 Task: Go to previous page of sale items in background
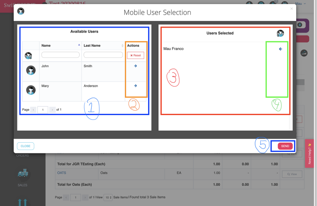[x=66, y=197]
